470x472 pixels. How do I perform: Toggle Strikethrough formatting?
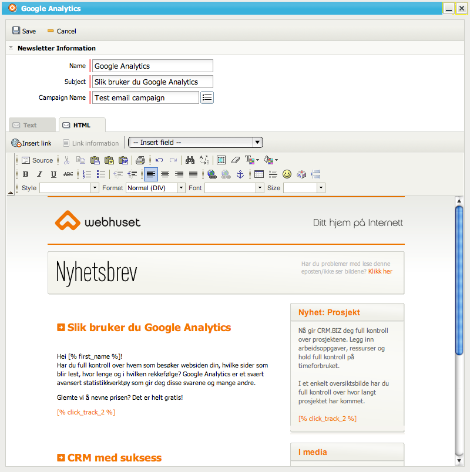click(68, 174)
